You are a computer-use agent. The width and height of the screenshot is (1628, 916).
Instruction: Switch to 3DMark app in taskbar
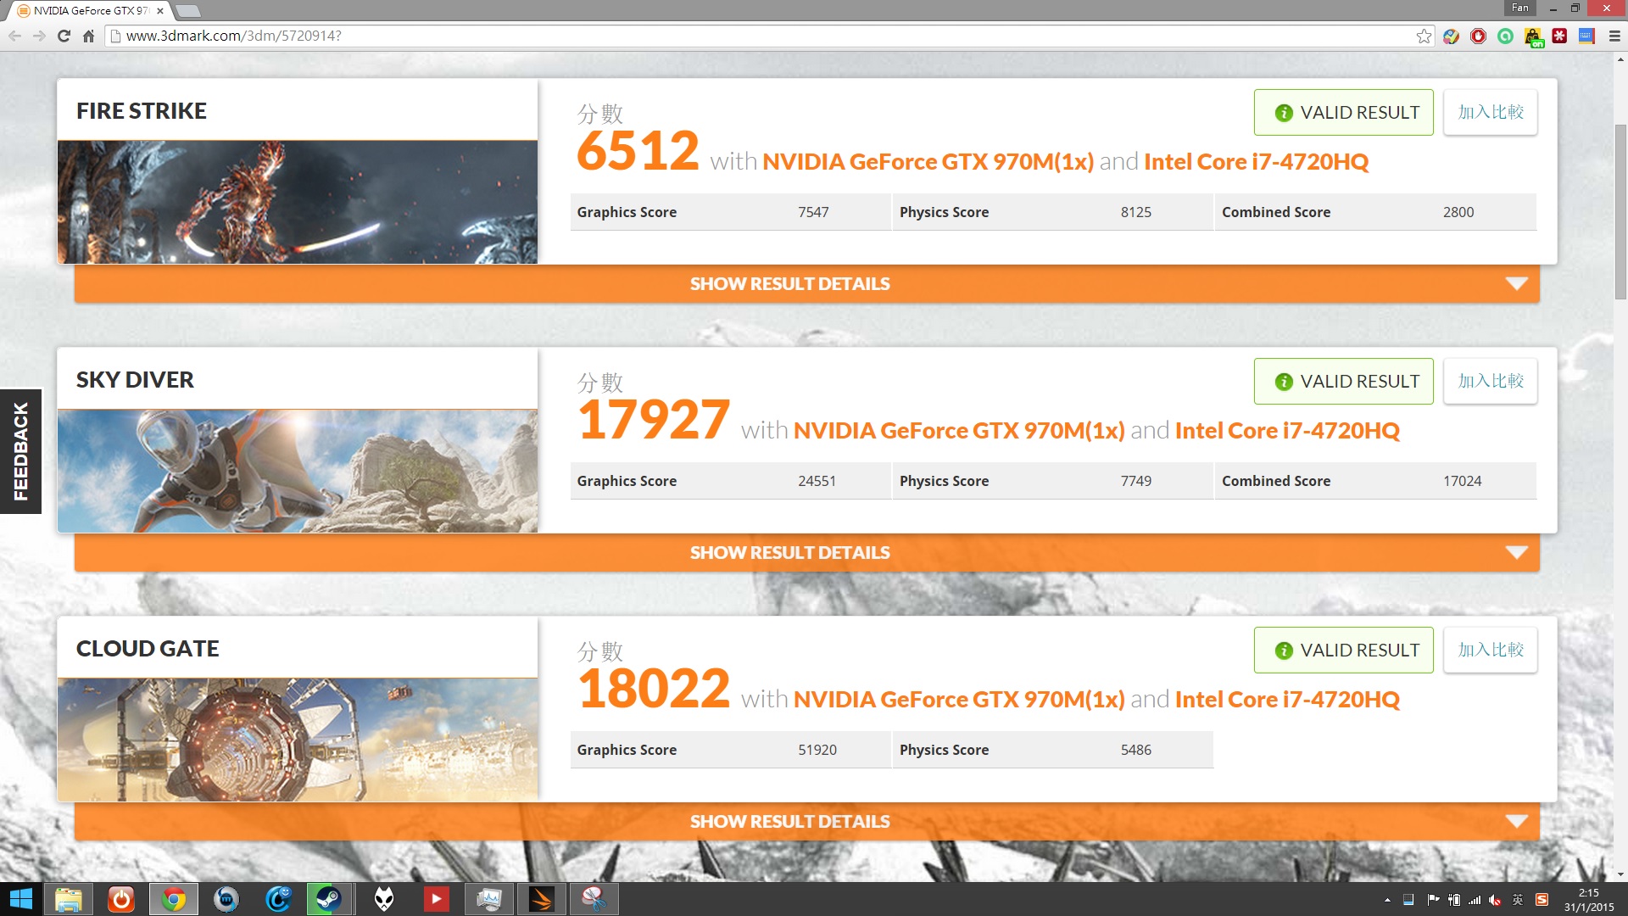coord(542,899)
